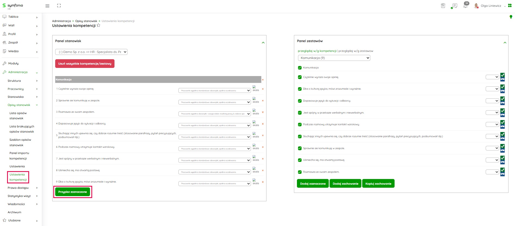Open the position selector dropdown

(x=91, y=52)
